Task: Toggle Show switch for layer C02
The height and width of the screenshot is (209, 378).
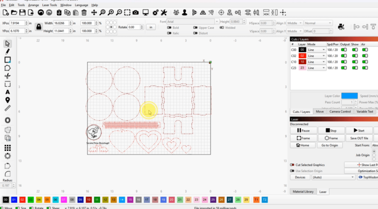Action: 355,55
